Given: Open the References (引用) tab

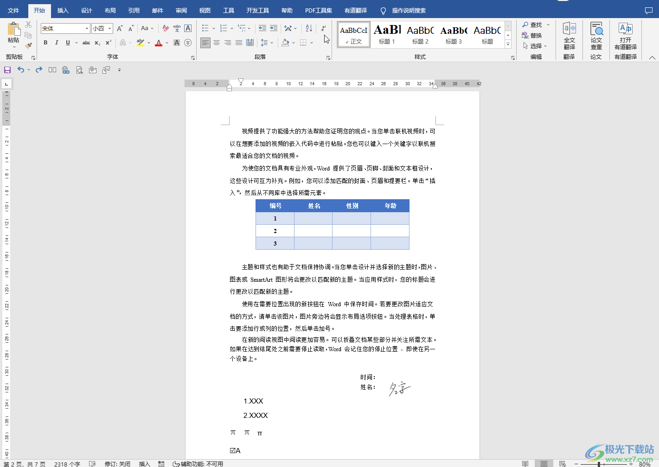Looking at the screenshot, I should (134, 10).
